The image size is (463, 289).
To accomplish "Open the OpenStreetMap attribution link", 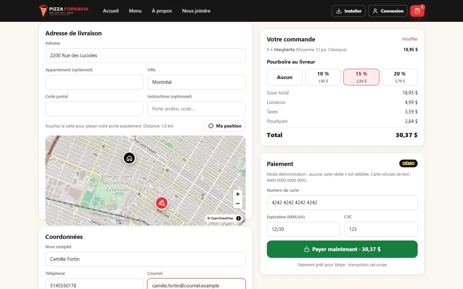I will tap(222, 218).
